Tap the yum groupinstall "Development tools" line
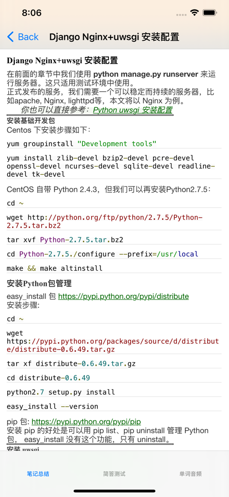This screenshot has width=229, height=497. (82, 144)
